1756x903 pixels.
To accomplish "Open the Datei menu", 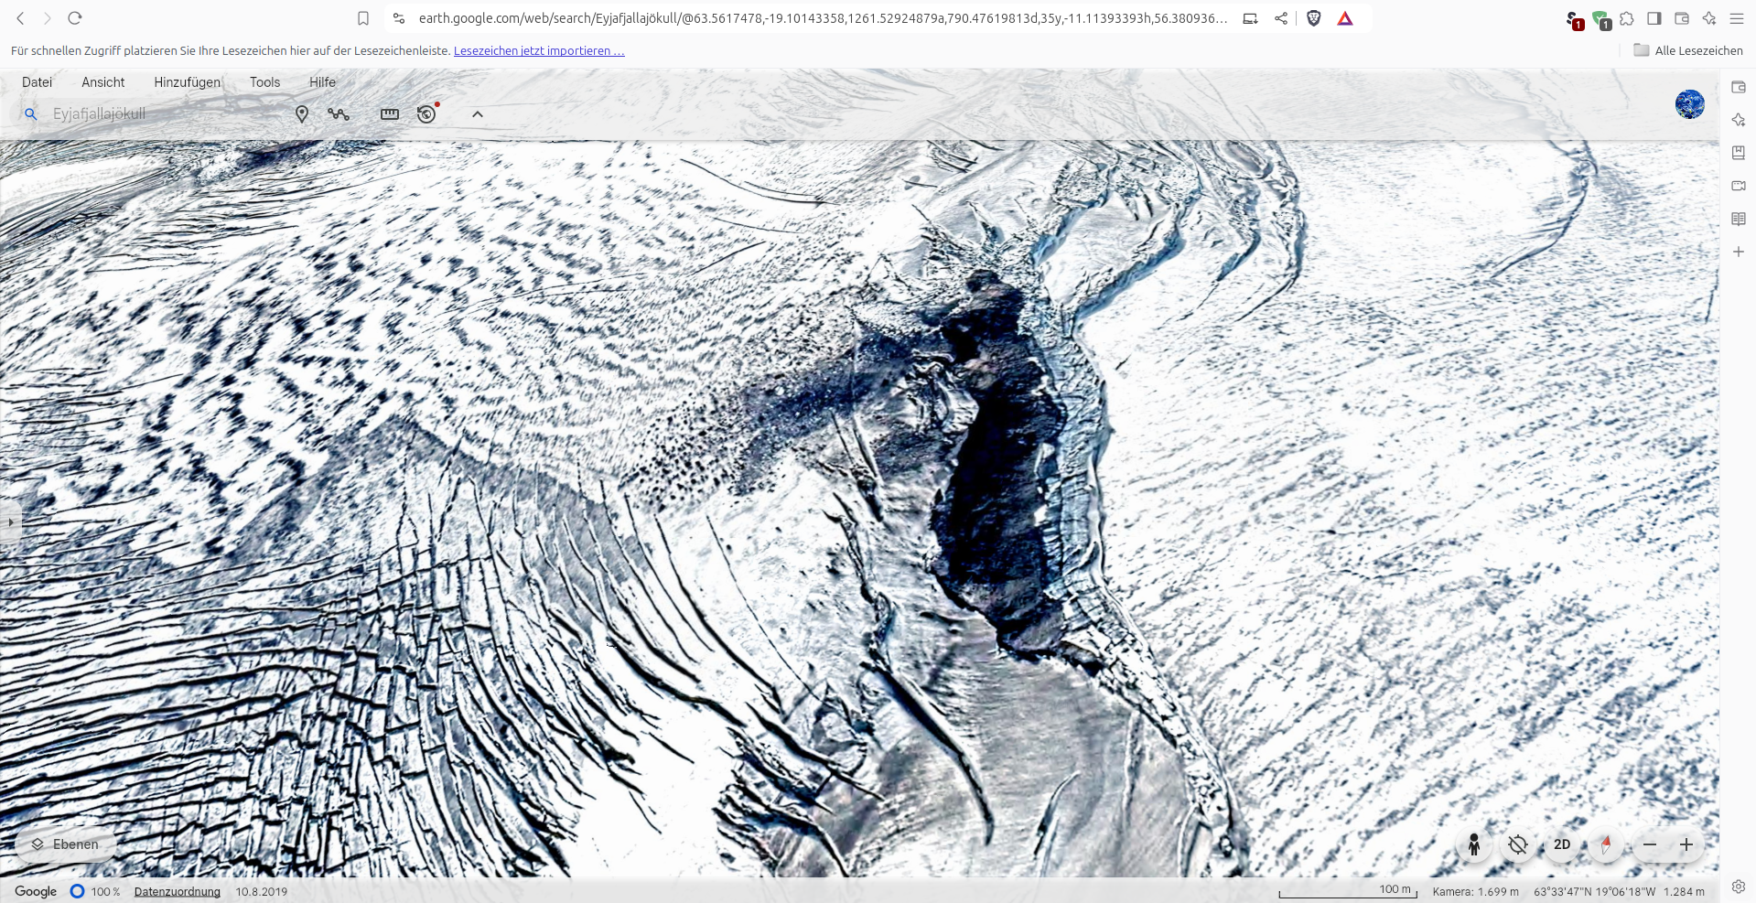I will pyautogui.click(x=38, y=82).
